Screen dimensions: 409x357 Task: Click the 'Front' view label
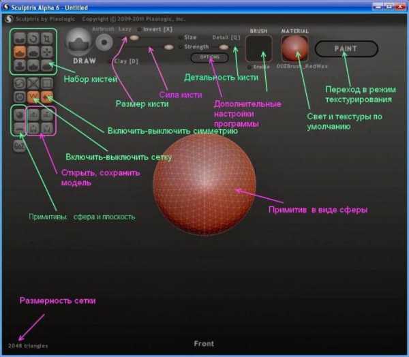click(x=204, y=343)
